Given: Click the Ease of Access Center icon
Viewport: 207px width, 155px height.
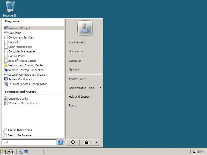Looking at the screenshot, I should (x=6, y=60).
